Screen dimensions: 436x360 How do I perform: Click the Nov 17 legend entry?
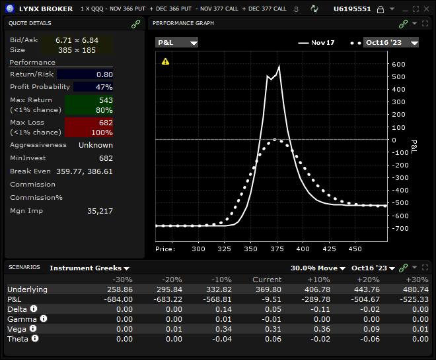[316, 43]
